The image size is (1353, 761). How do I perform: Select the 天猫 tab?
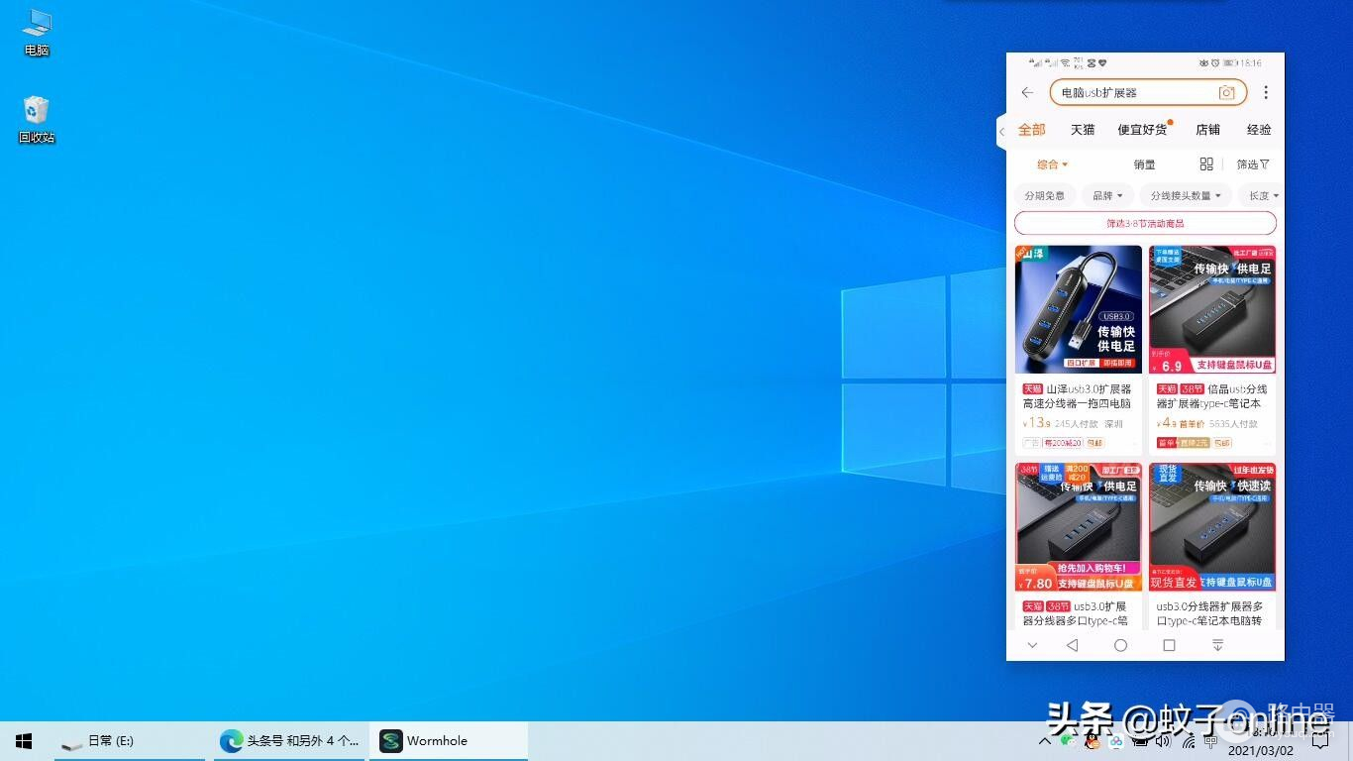pos(1083,130)
